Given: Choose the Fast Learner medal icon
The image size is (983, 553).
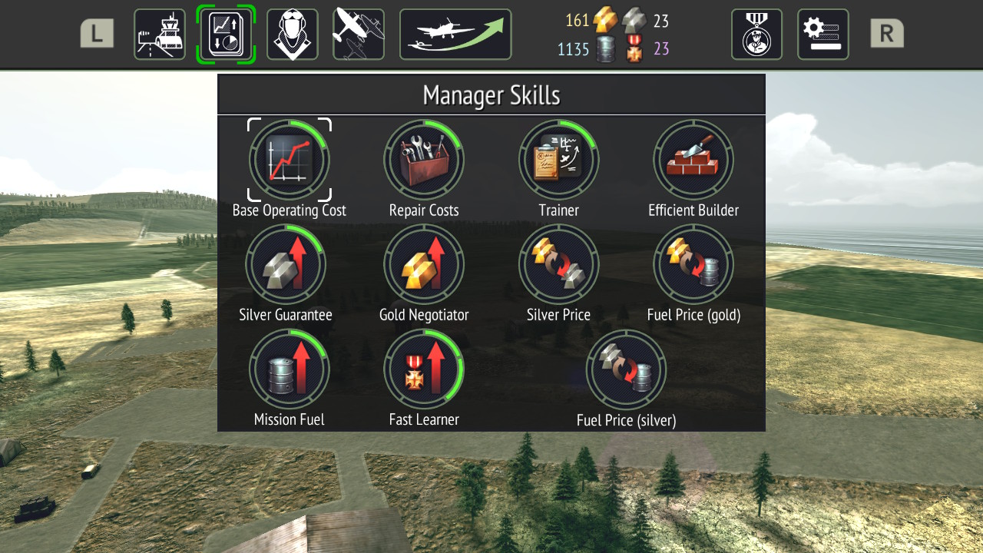Looking at the screenshot, I should point(424,369).
